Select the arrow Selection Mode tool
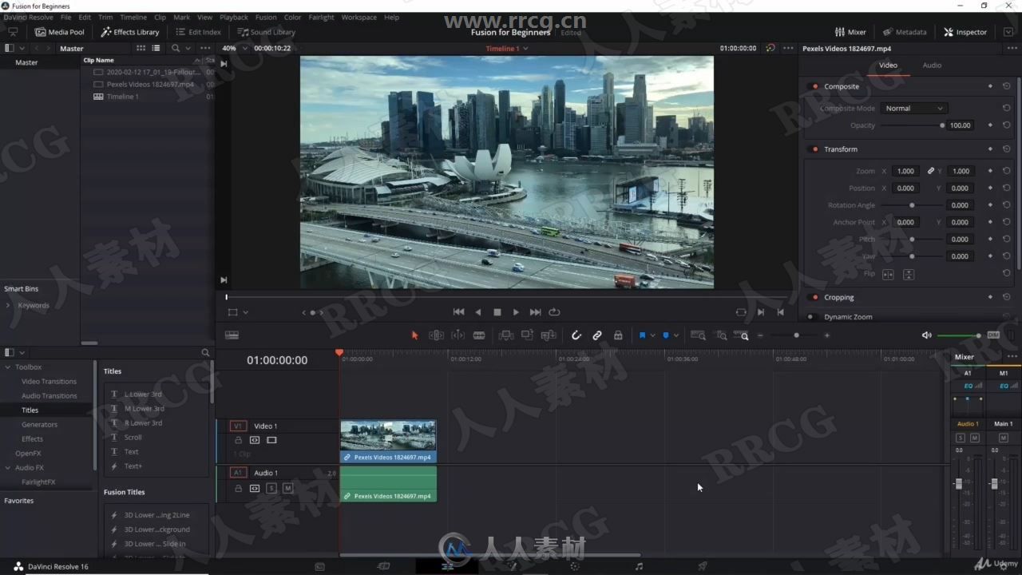This screenshot has height=575, width=1022. pos(414,335)
